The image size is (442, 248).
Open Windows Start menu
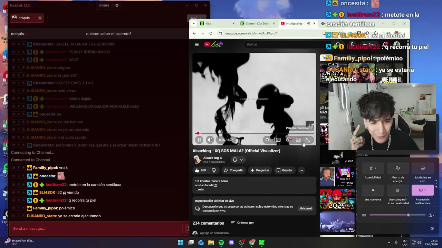181,242
